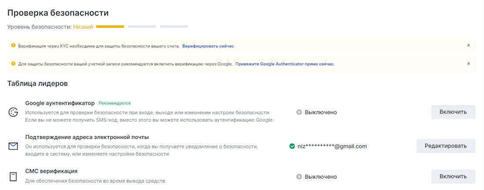This screenshot has width=484, height=190.
Task: Close the Google Authenticator recommendation banner
Action: click(468, 64)
